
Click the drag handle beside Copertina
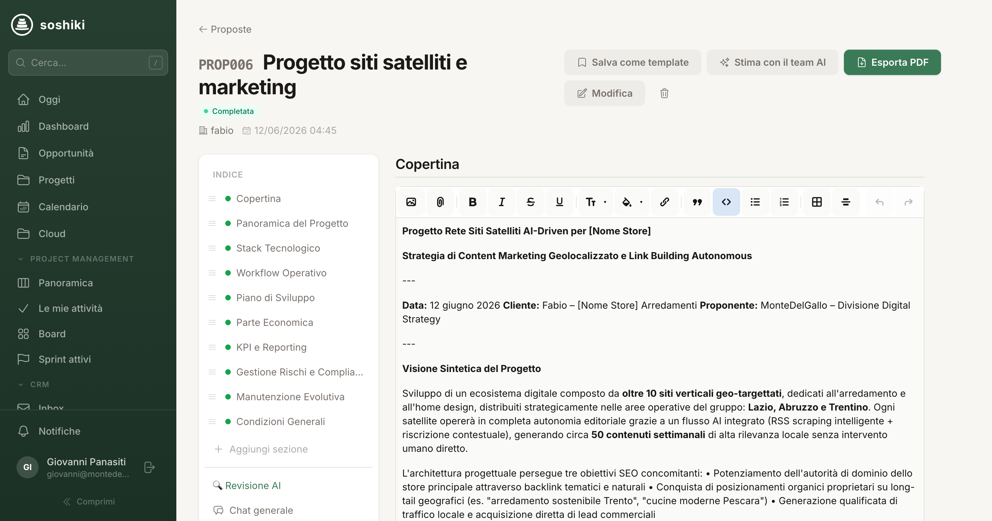(212, 199)
